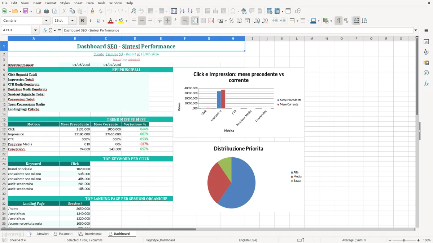The width and height of the screenshot is (433, 243).
Task: Toggle Align Left
Action: 134,21
